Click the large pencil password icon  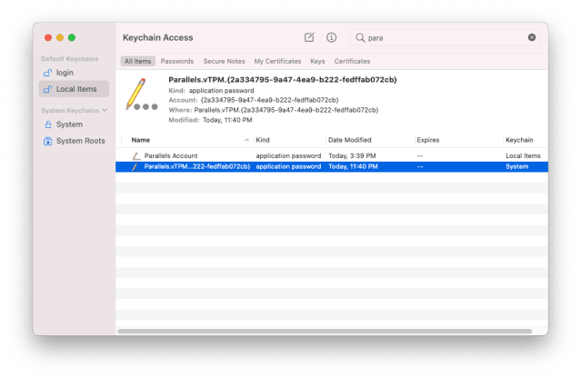[x=138, y=95]
